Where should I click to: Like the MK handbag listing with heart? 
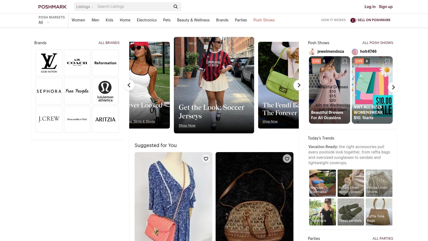287,159
